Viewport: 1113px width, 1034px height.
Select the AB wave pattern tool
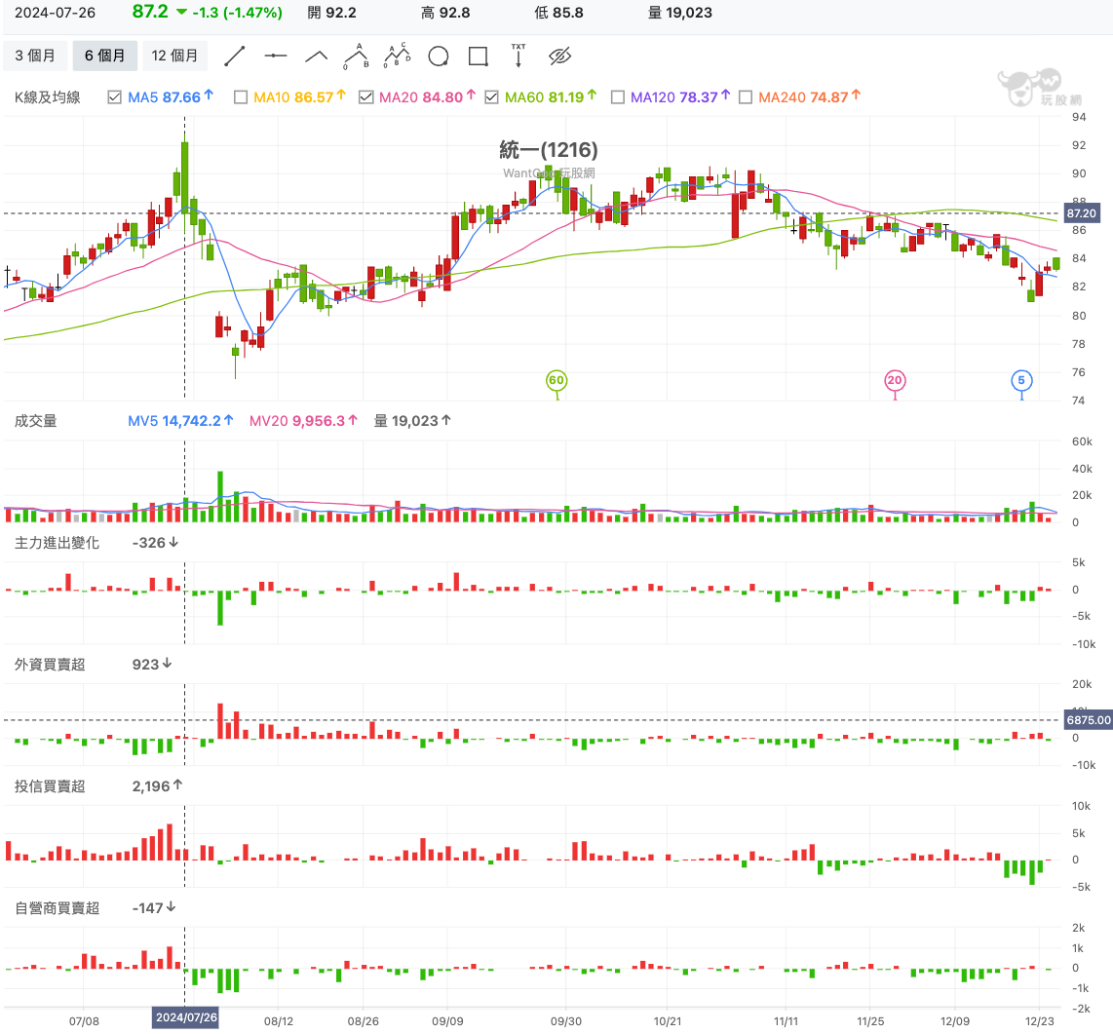pos(356,56)
